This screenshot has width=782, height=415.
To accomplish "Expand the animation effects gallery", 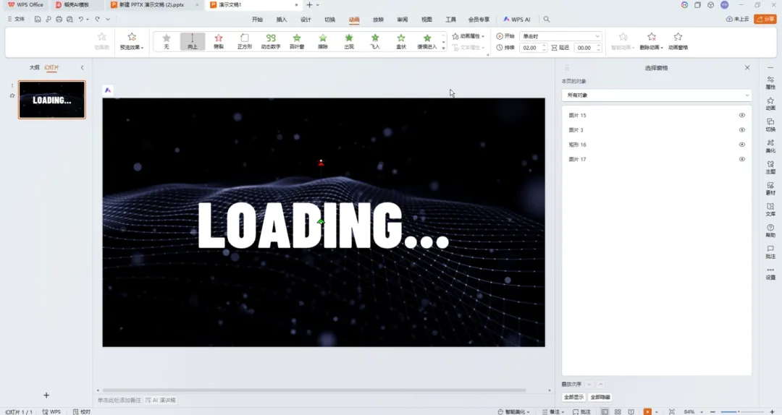I will [443, 48].
